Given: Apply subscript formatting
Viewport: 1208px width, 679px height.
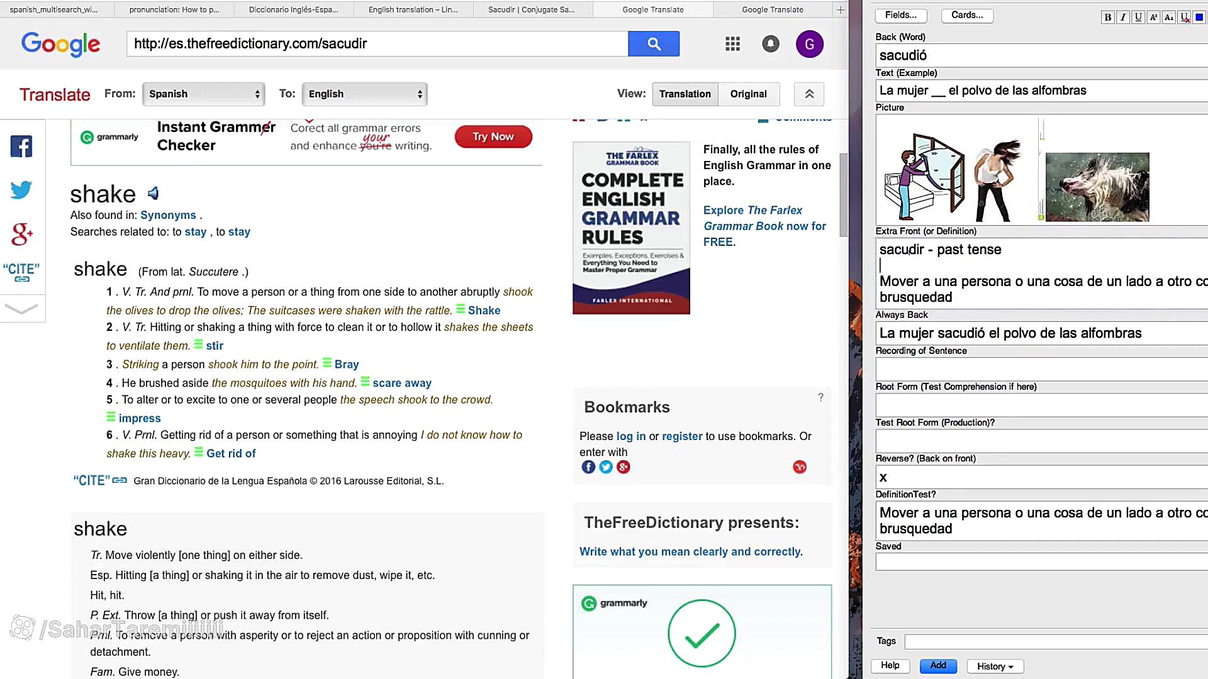Looking at the screenshot, I should coord(1168,17).
